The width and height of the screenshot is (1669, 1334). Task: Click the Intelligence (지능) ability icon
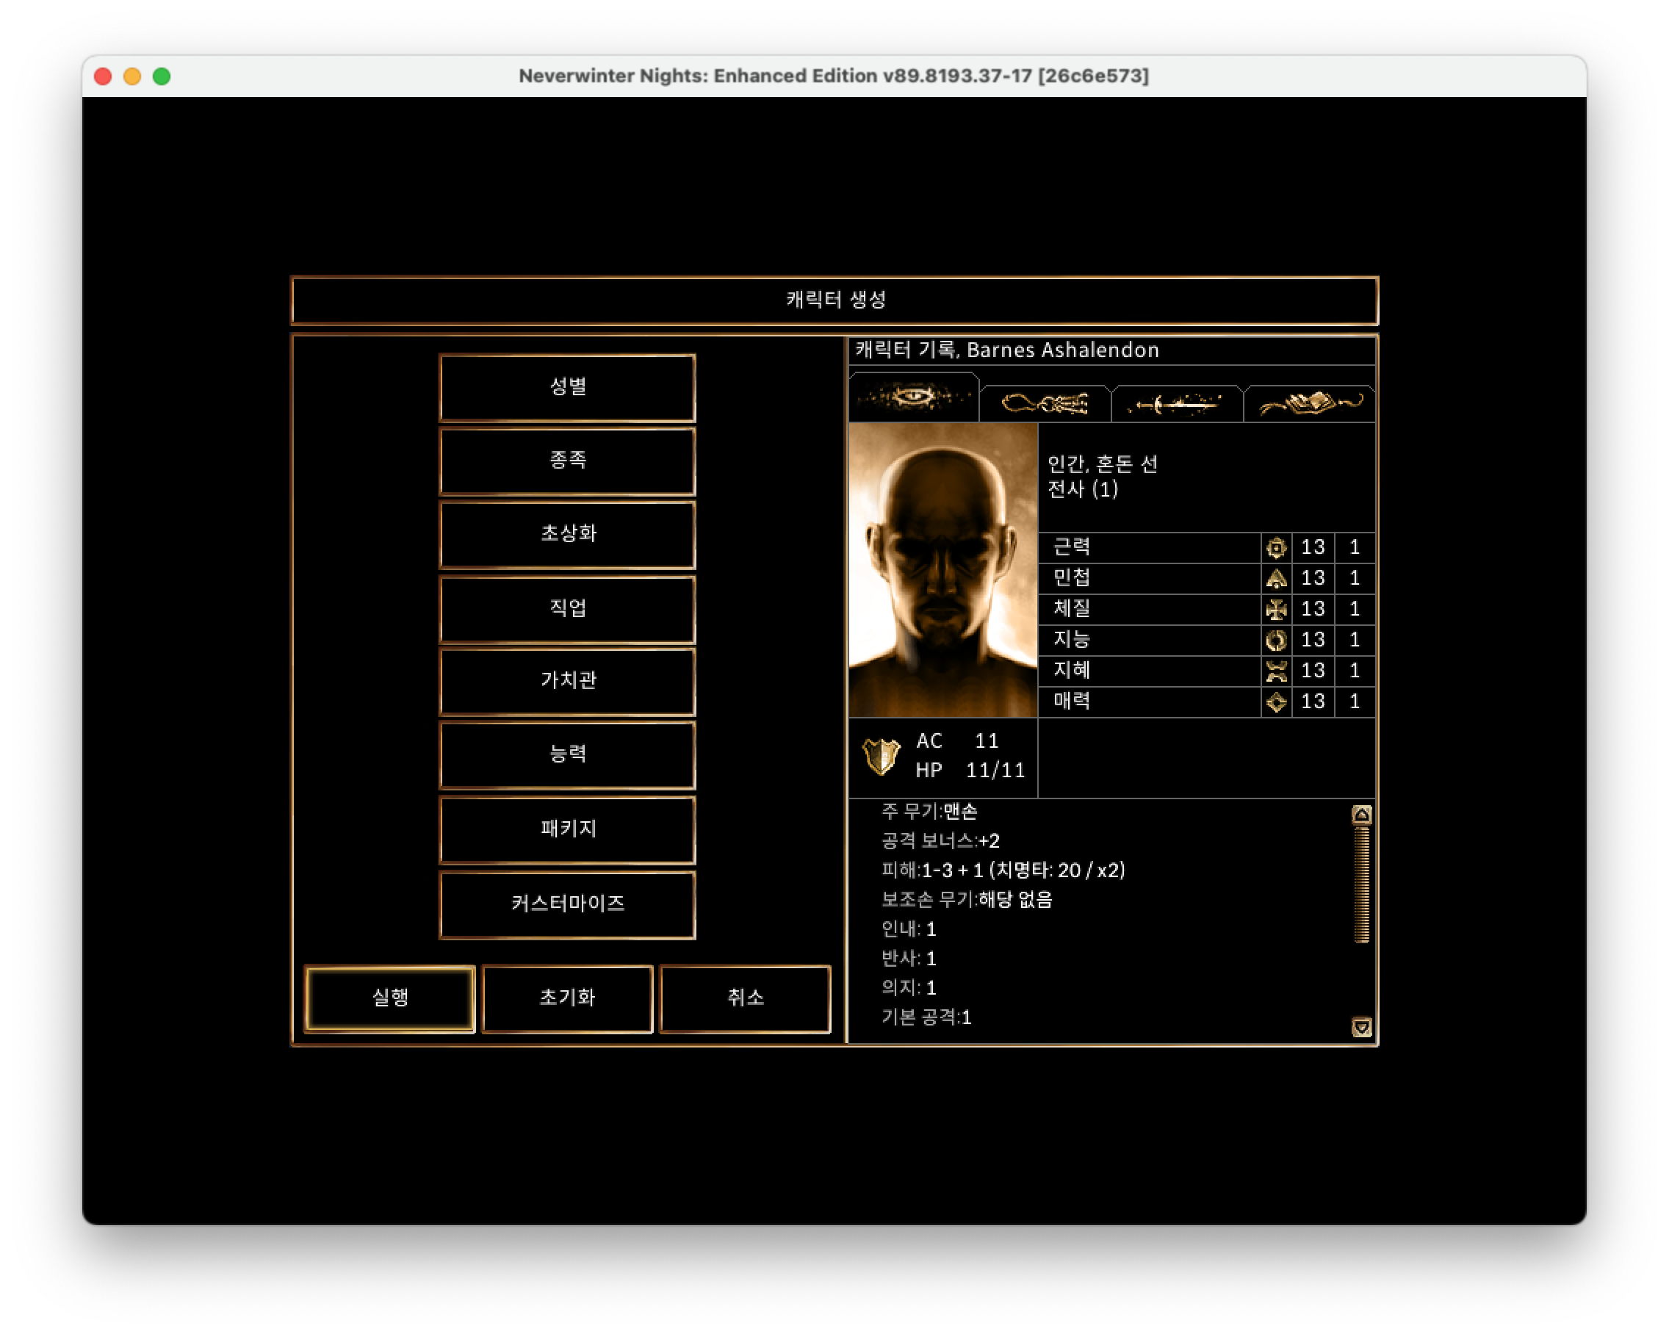tap(1276, 641)
